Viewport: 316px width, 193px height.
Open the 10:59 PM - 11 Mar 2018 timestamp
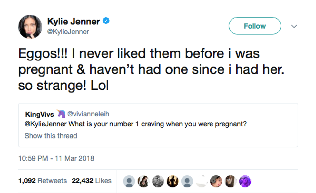[56, 158]
